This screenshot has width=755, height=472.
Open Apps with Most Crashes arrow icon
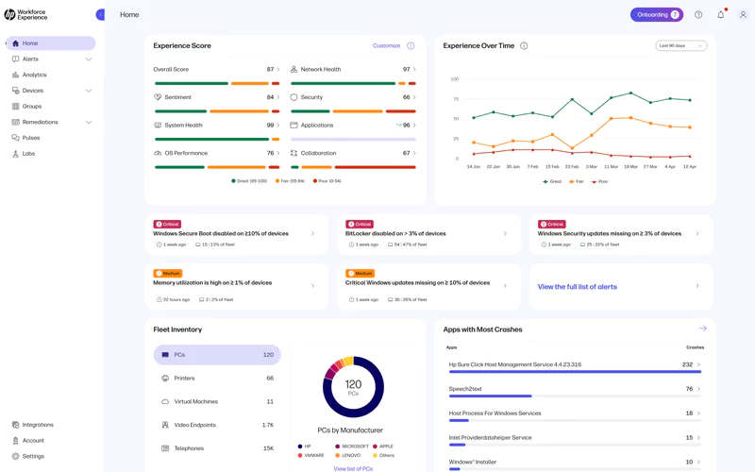pos(702,329)
